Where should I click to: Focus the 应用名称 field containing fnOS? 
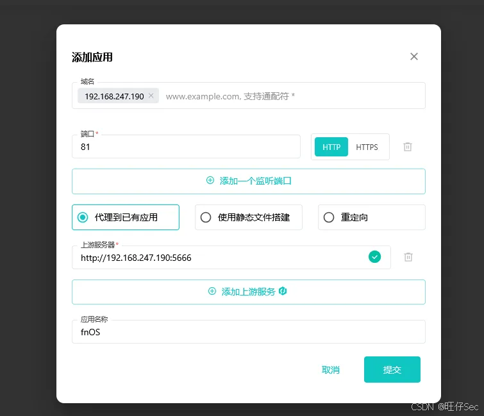[x=249, y=332]
